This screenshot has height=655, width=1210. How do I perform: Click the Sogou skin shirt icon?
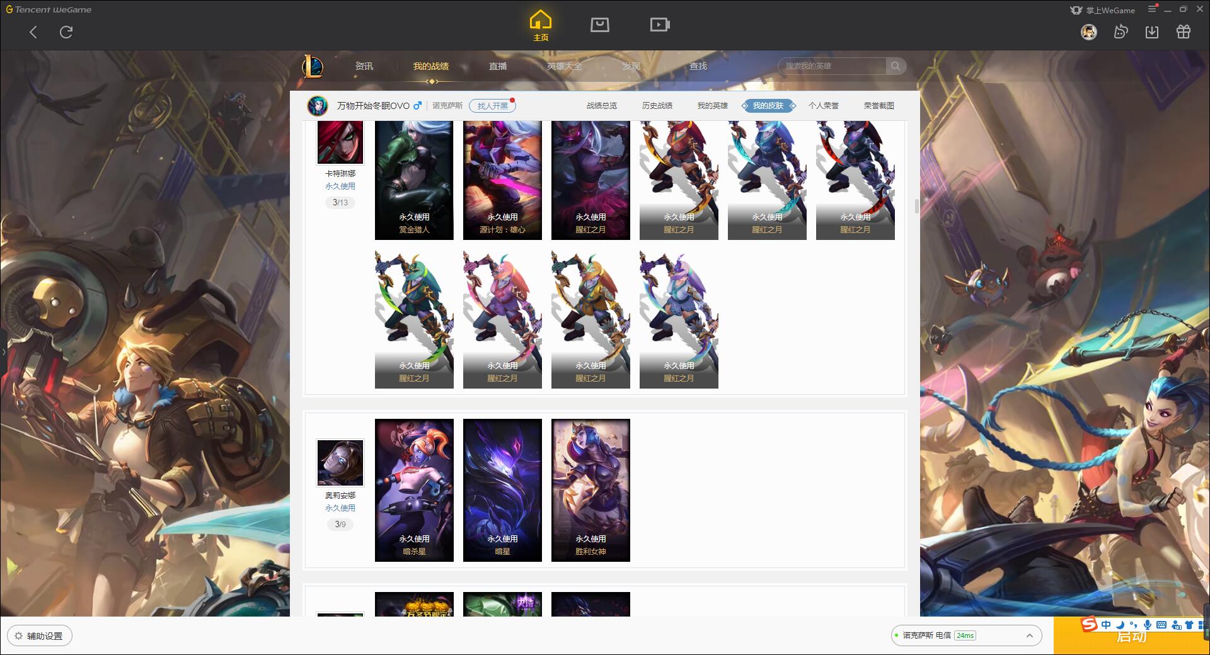[1189, 625]
